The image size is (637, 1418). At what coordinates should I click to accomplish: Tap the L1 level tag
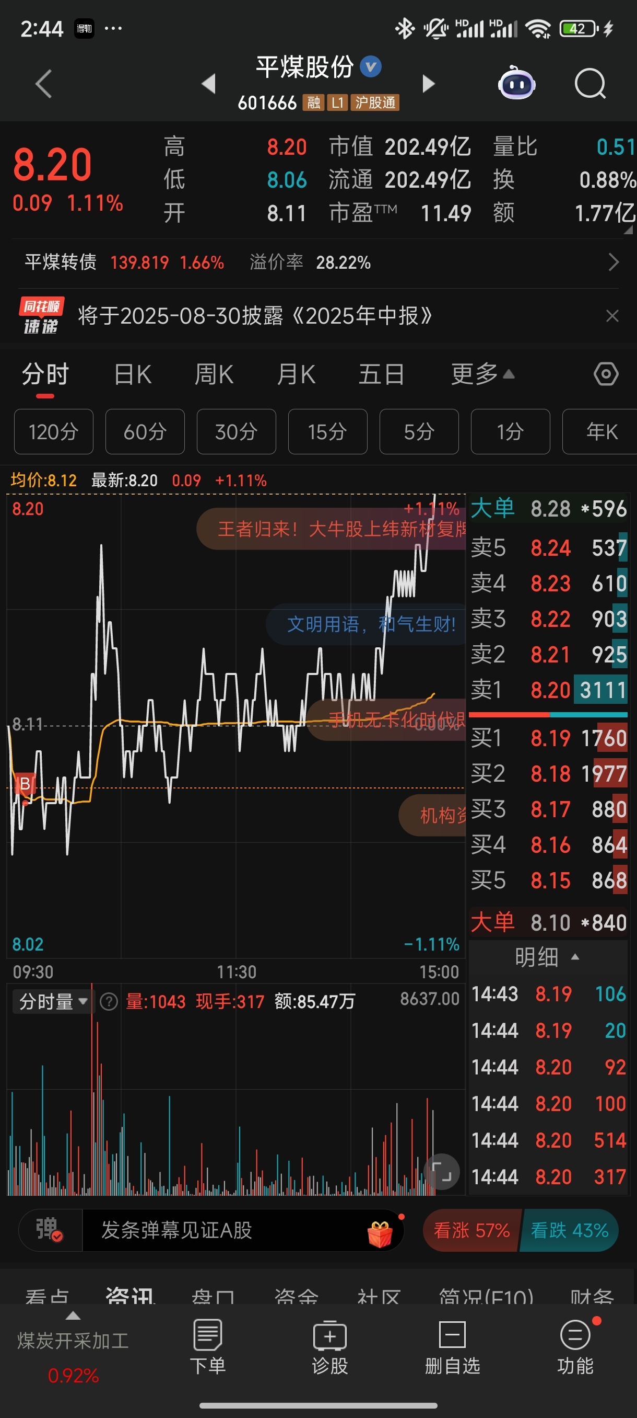(337, 103)
